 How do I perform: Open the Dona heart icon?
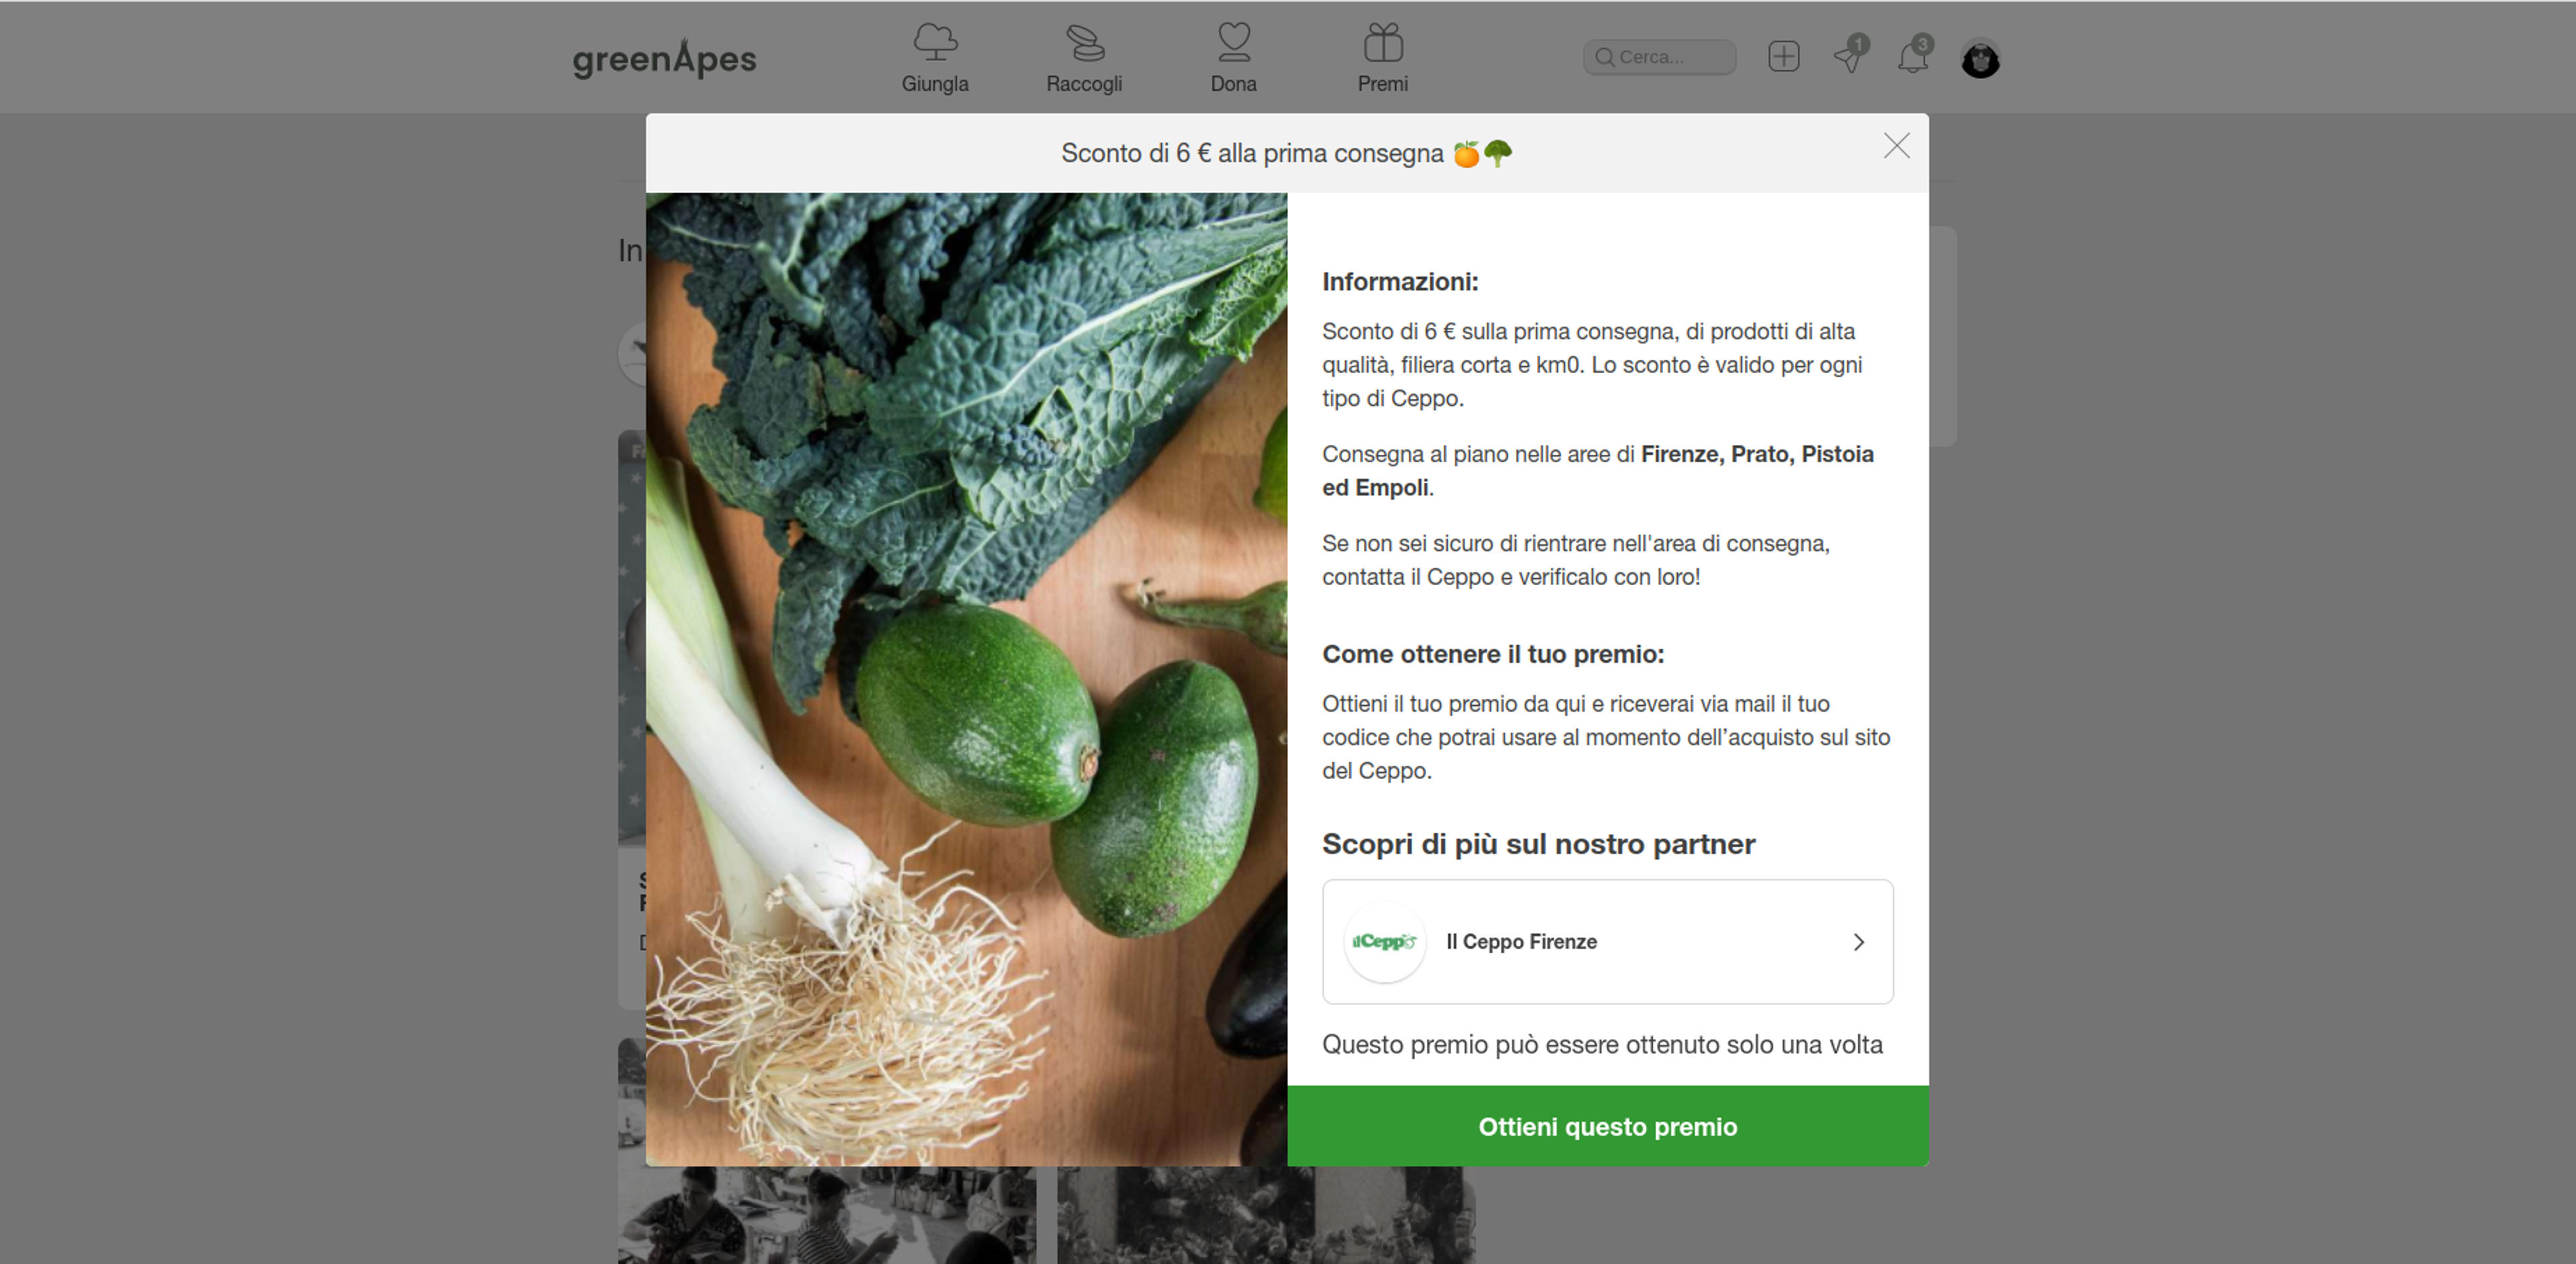click(x=1234, y=42)
